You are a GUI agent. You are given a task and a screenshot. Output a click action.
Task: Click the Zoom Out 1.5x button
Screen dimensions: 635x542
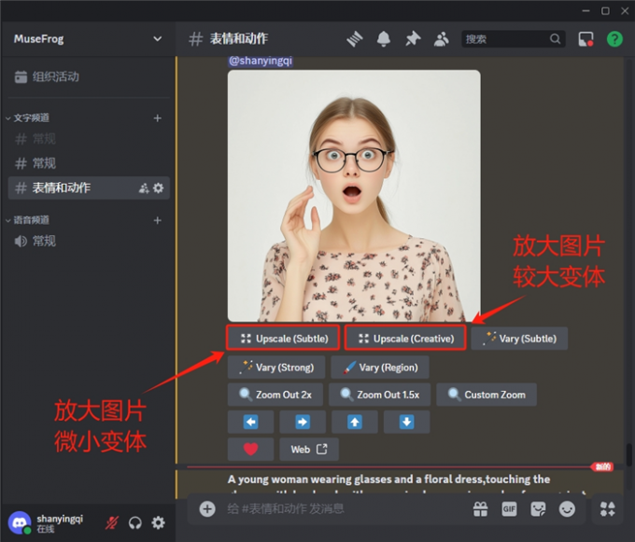click(x=379, y=395)
